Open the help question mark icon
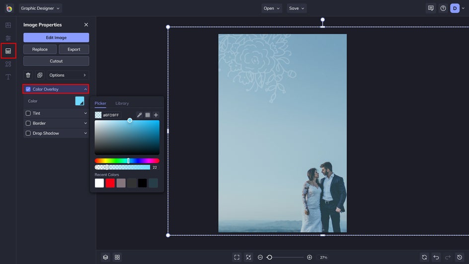469x264 pixels. tap(443, 8)
